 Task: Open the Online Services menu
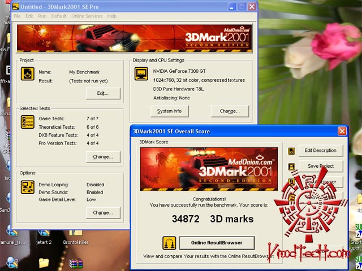coord(87,16)
